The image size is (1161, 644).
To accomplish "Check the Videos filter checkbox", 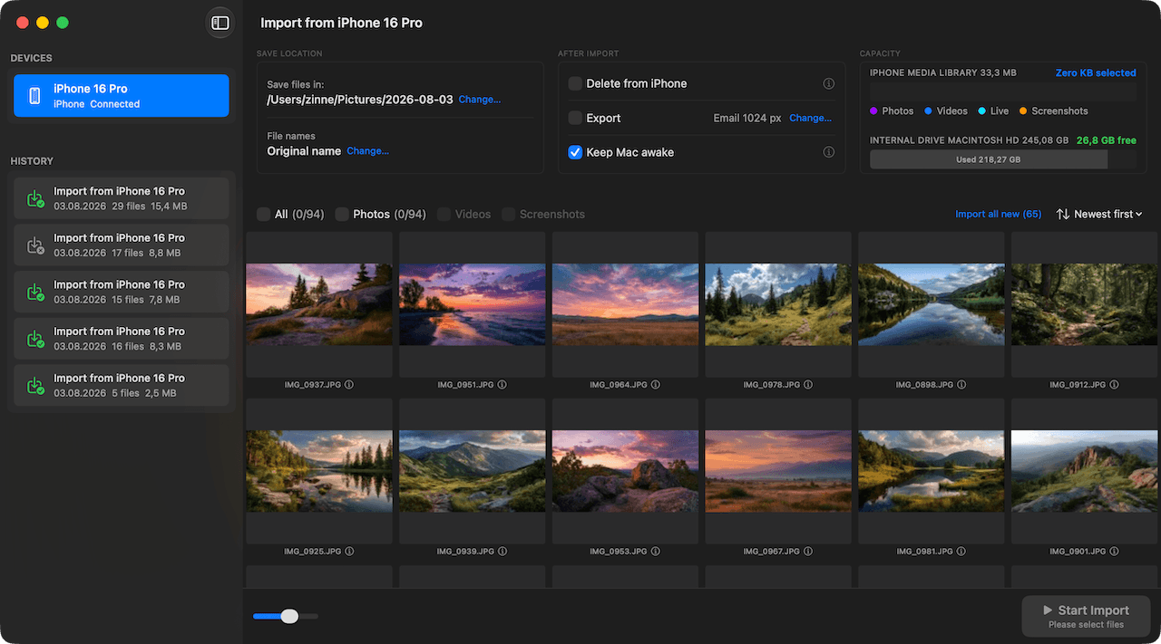I will tap(444, 215).
